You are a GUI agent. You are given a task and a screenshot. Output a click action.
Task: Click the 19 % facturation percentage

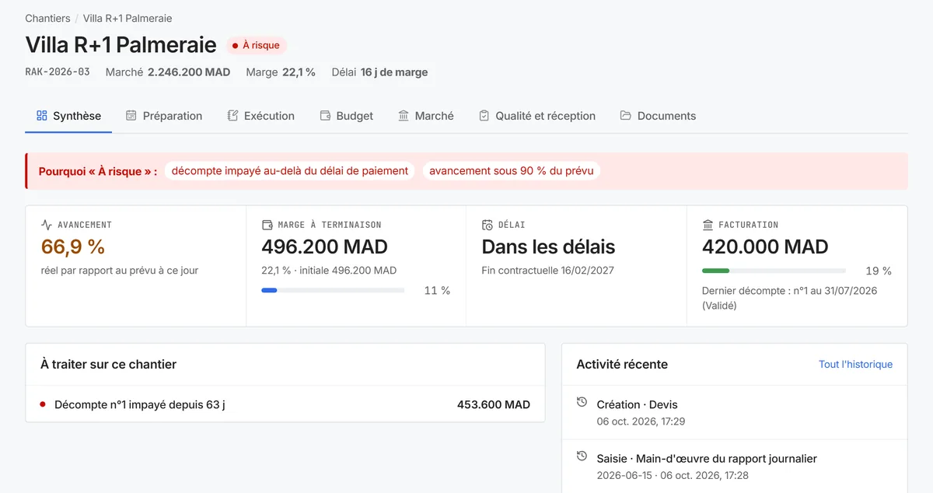(879, 271)
